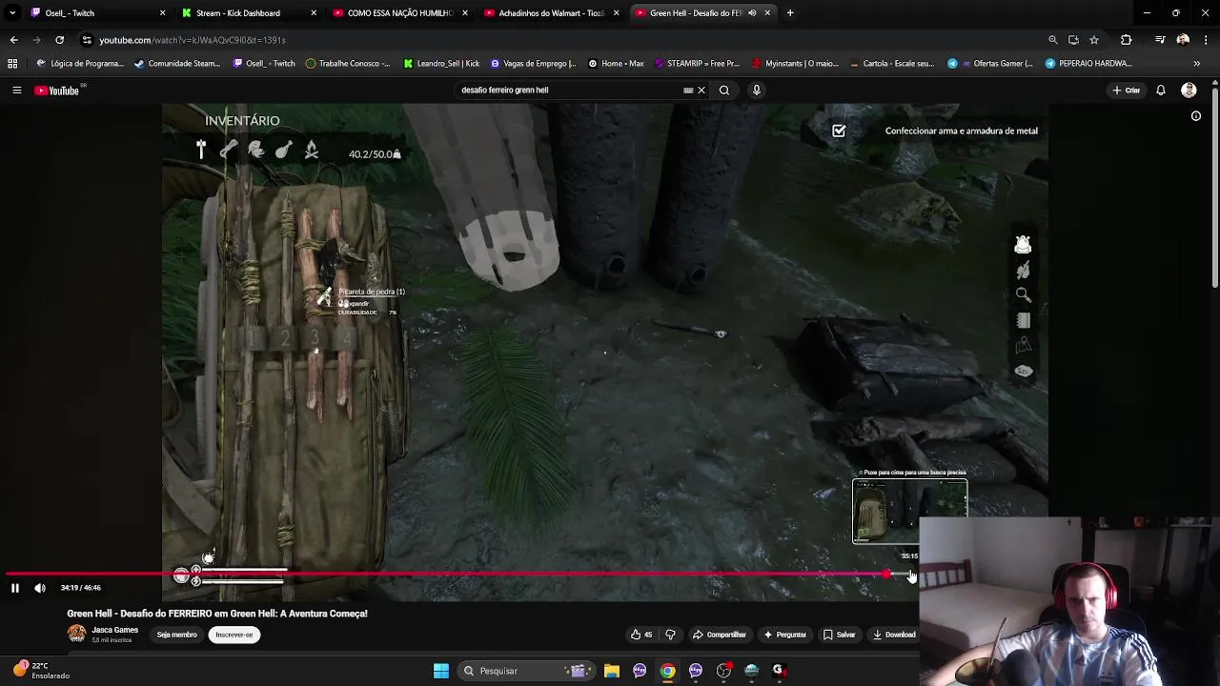Click the taskbar Pesquisar search box
This screenshot has width=1220, height=686.
pos(528,671)
